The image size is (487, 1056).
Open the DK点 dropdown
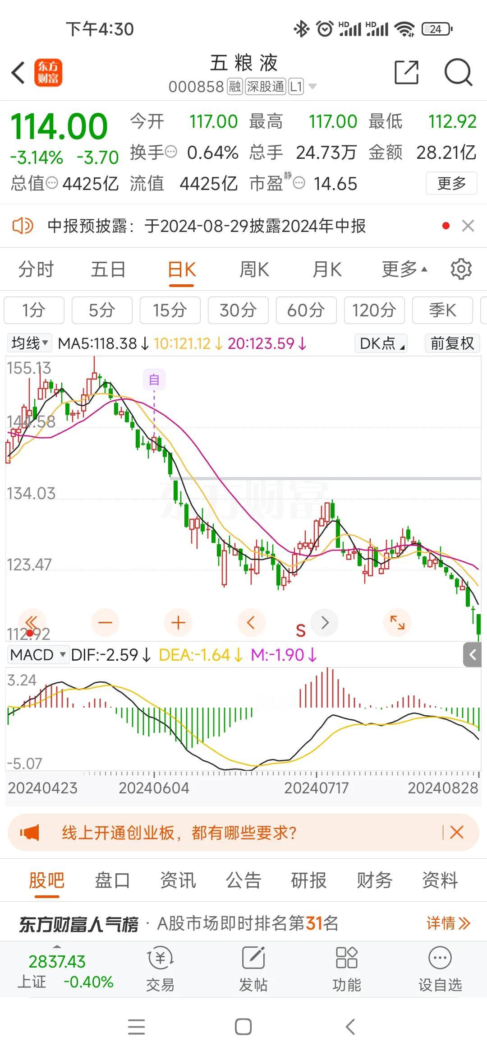[381, 343]
